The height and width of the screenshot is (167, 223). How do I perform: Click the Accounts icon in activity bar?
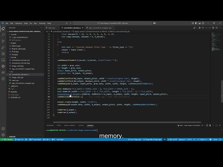3,129
